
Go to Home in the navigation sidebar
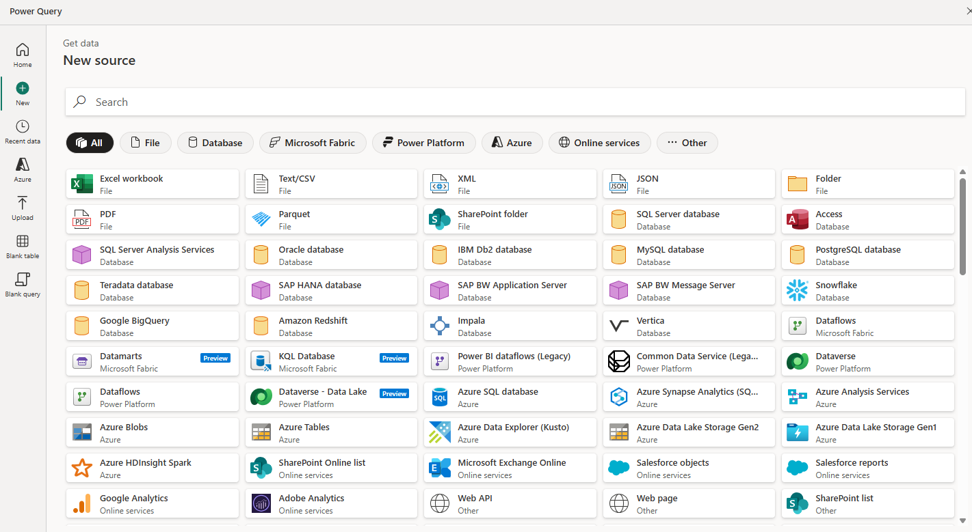click(x=22, y=55)
